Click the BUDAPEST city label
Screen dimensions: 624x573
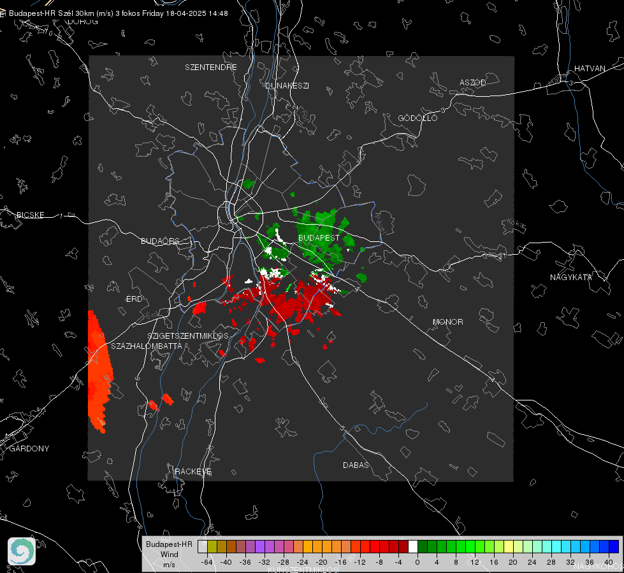(319, 237)
